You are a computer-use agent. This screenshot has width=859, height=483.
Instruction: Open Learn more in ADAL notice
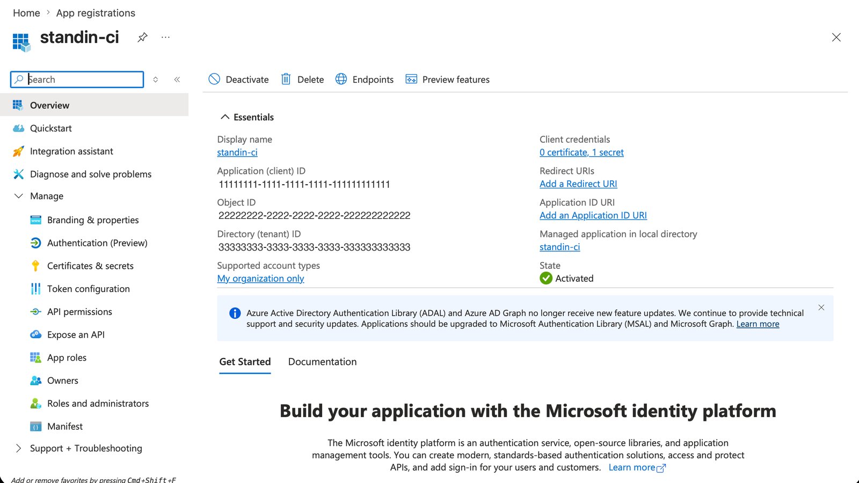tap(758, 324)
